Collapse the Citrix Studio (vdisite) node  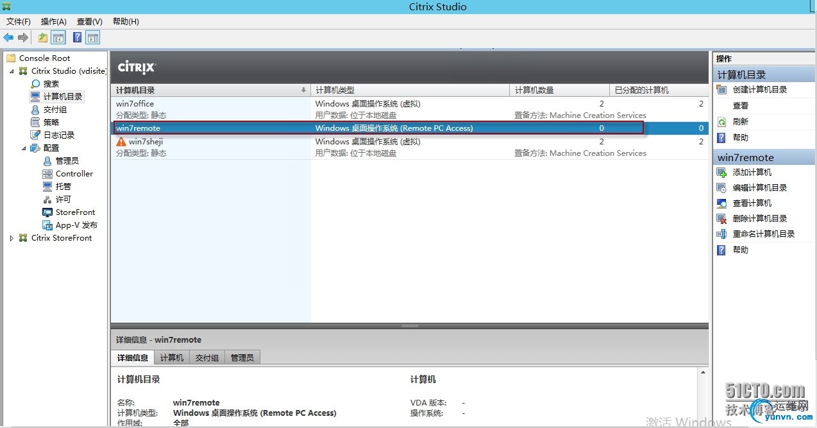(12, 71)
